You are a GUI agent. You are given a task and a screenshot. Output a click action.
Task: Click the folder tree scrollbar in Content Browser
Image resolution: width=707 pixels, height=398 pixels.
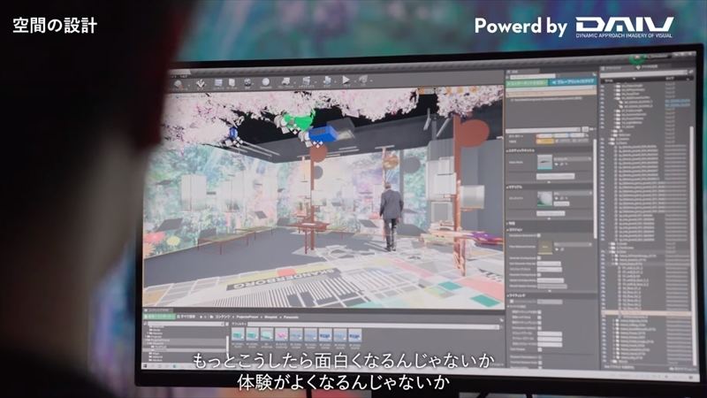pos(227,343)
